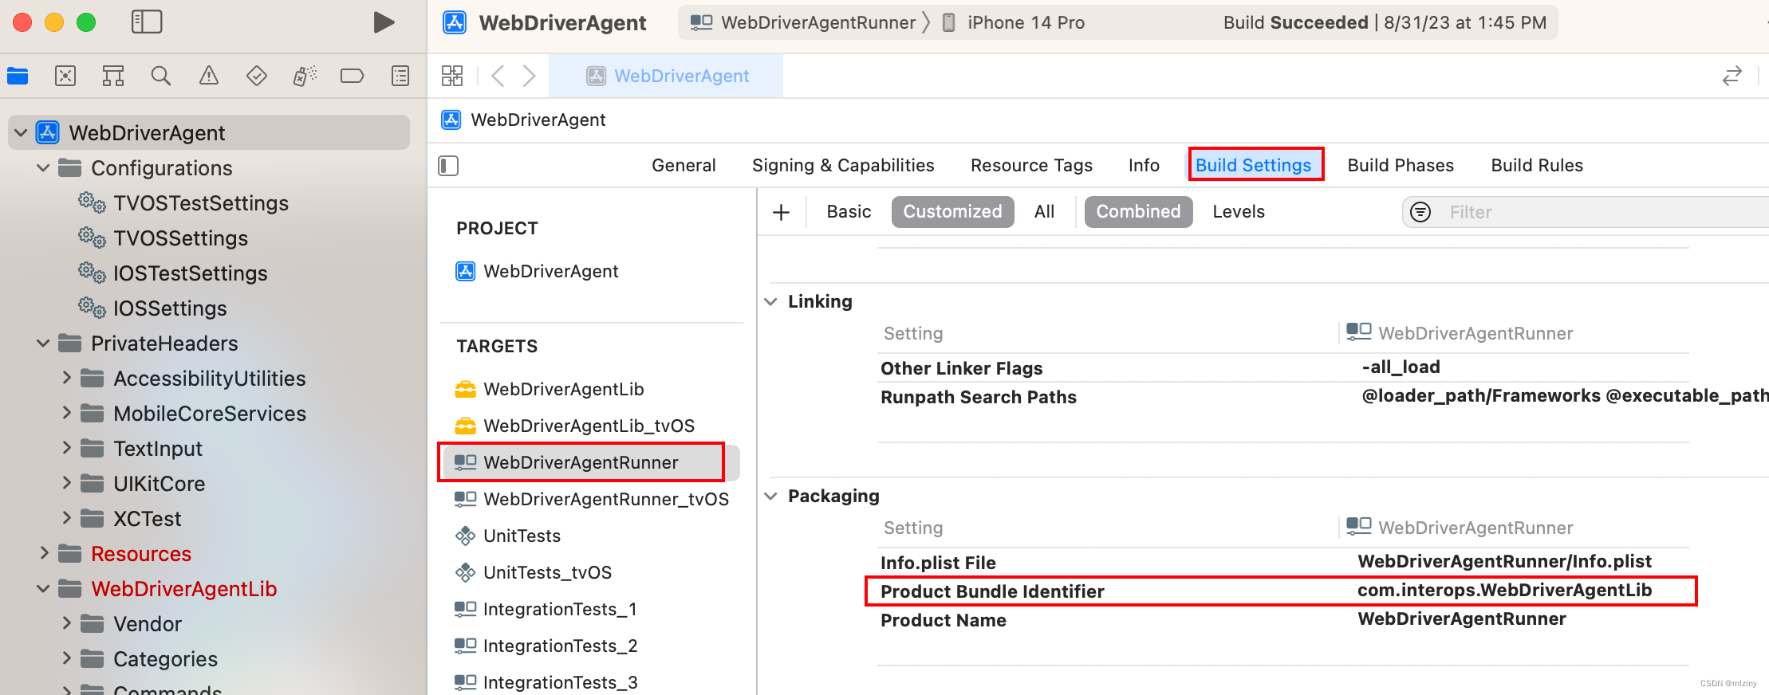This screenshot has width=1769, height=695.
Task: Expand the Resources folder
Action: (x=44, y=553)
